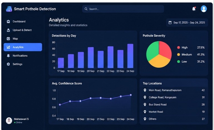The width and height of the screenshot is (214, 130).
Task: Click the green Low severity legend swatch
Action: (179, 62)
